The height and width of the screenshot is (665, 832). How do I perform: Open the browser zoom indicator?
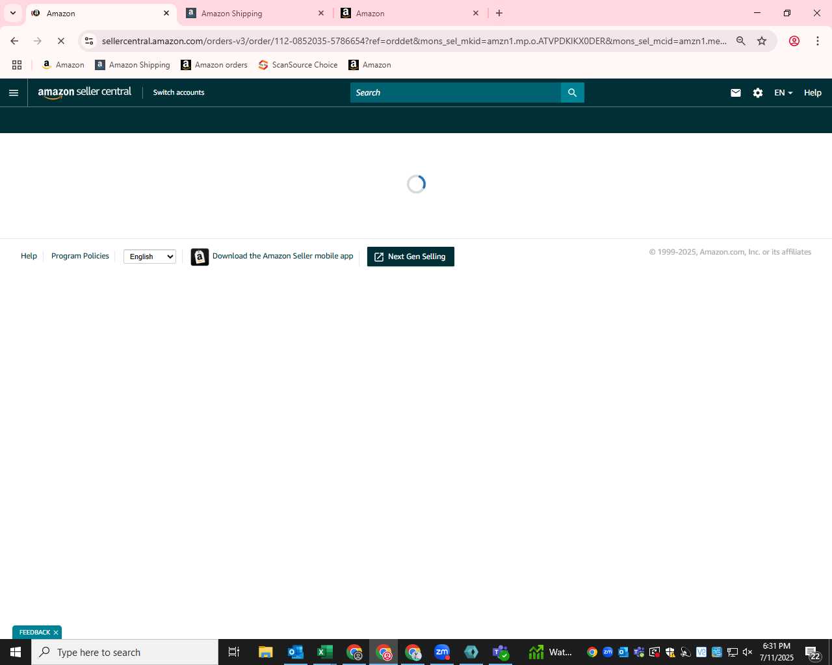pos(741,41)
